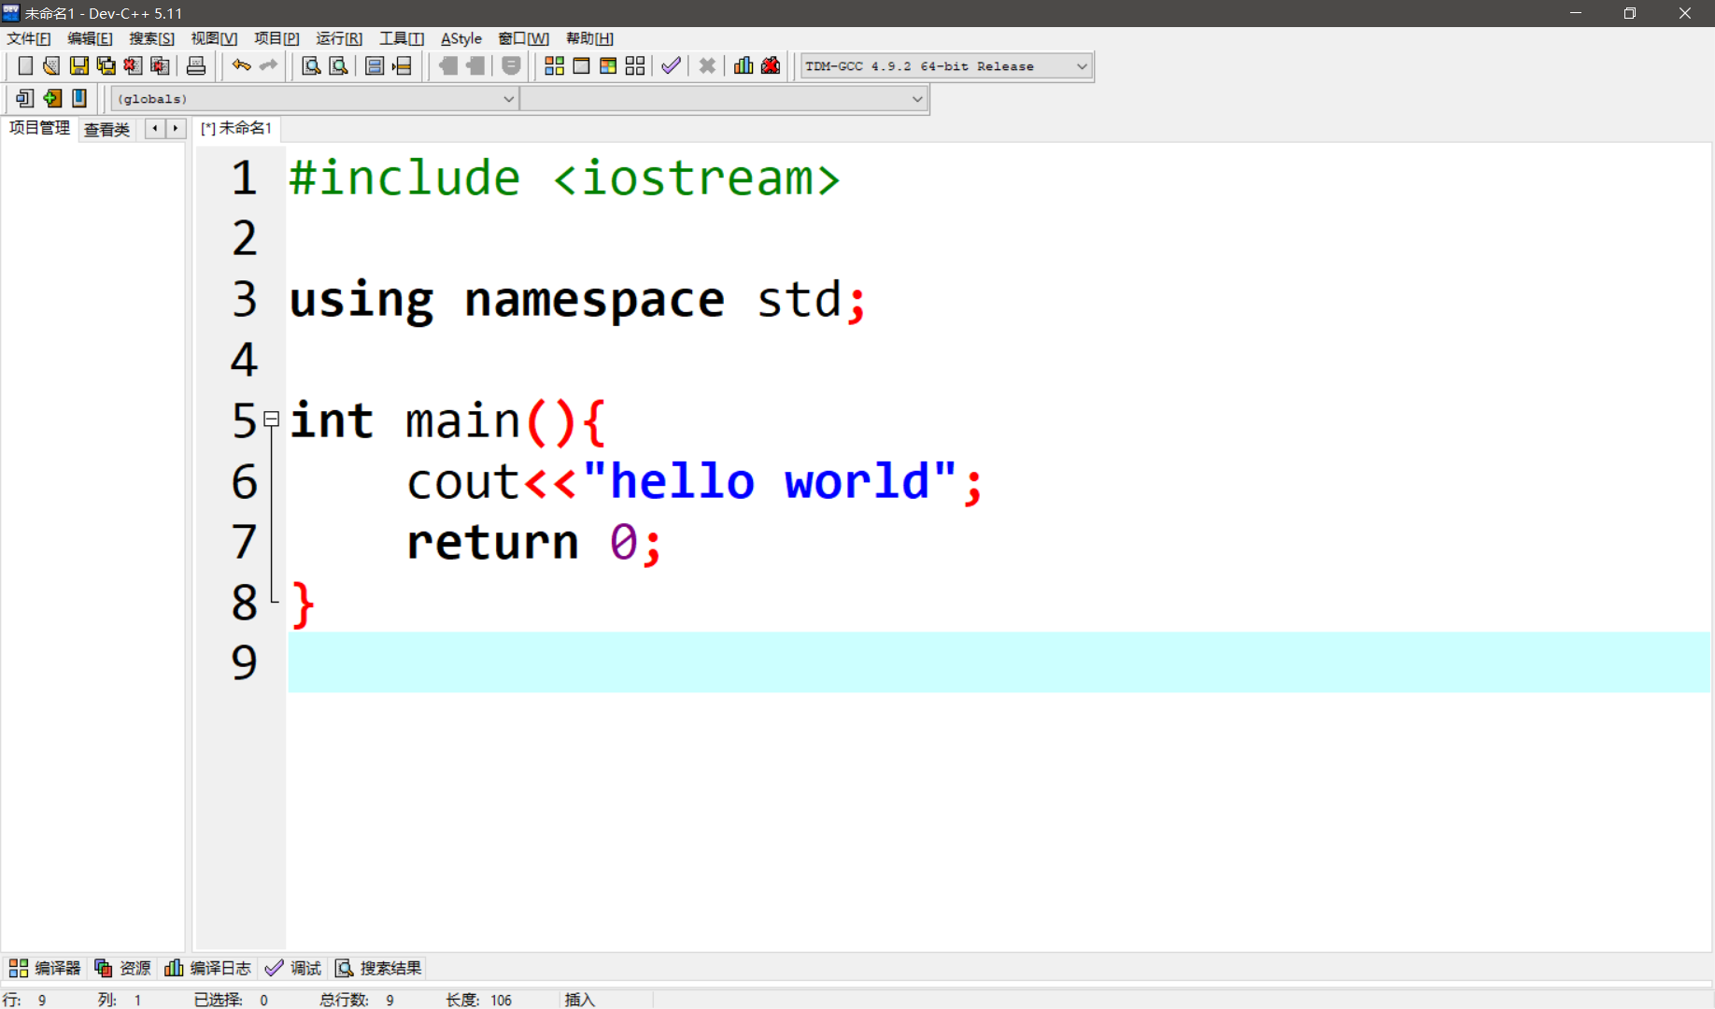Open the AStyle menu

pos(461,38)
